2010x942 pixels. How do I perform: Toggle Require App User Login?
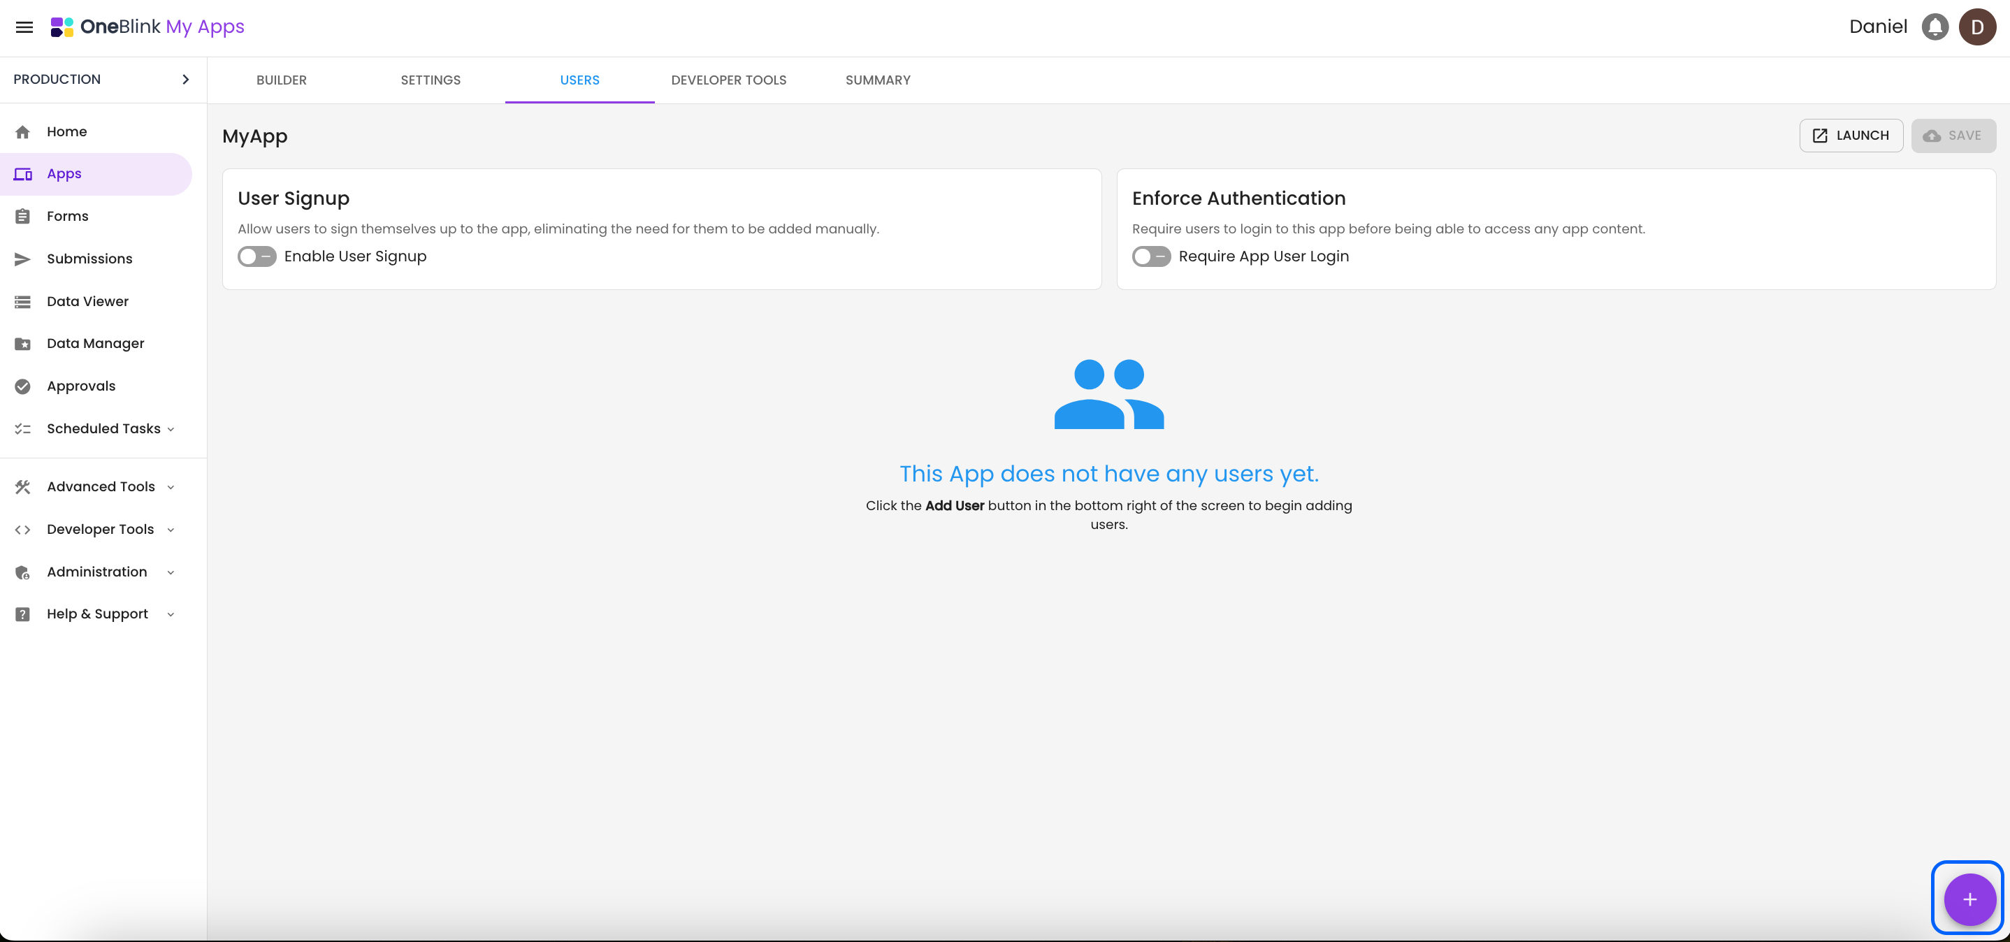(x=1151, y=256)
